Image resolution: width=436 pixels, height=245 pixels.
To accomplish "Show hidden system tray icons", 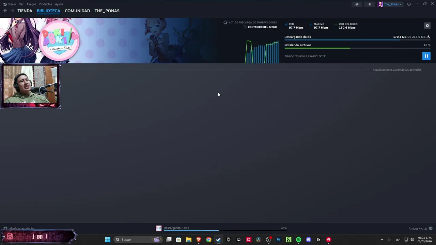I will coord(382,240).
